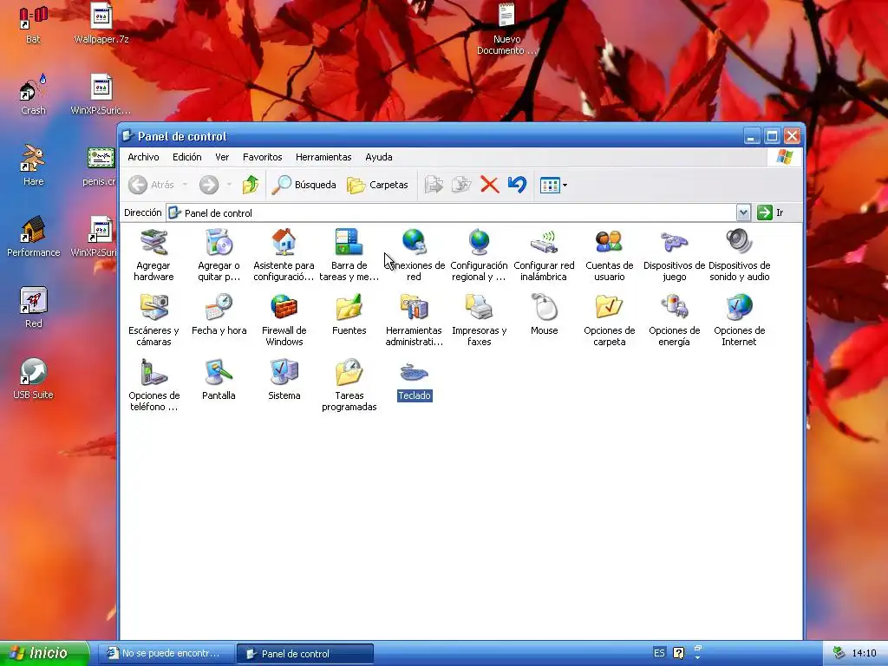Click the tray clock showing 14:10

864,653
